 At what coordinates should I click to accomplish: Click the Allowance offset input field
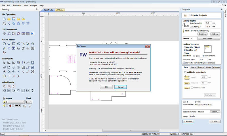coord(203,59)
